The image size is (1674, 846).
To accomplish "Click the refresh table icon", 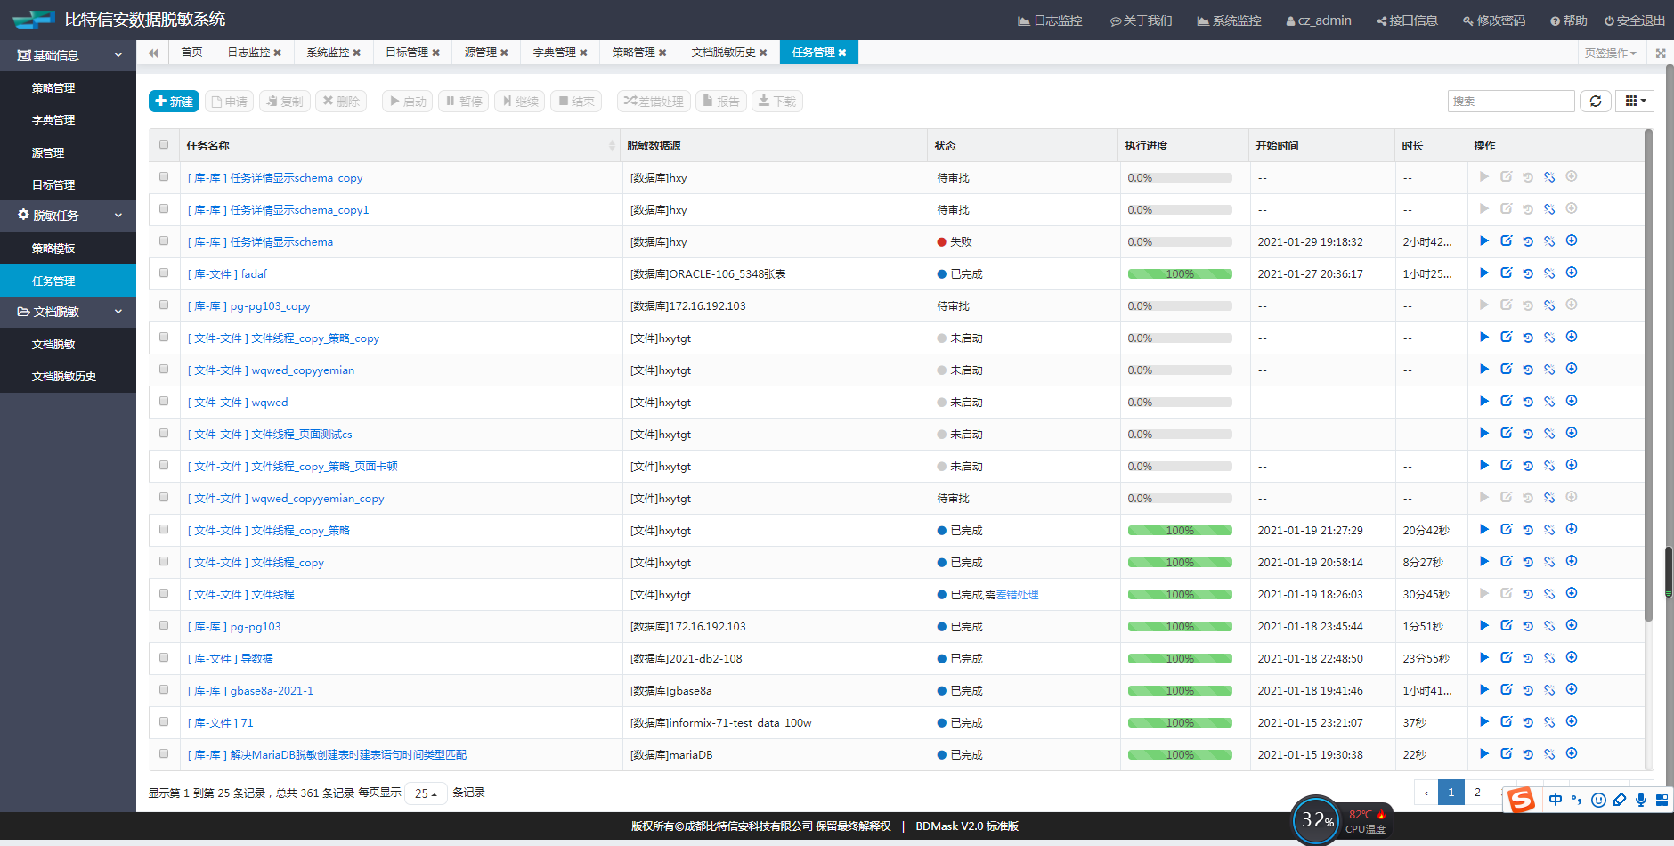I will click(x=1596, y=102).
